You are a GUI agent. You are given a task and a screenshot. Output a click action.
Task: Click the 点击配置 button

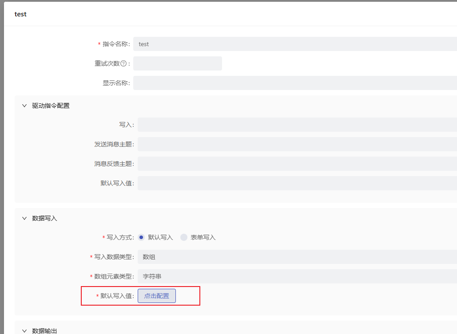click(x=157, y=296)
